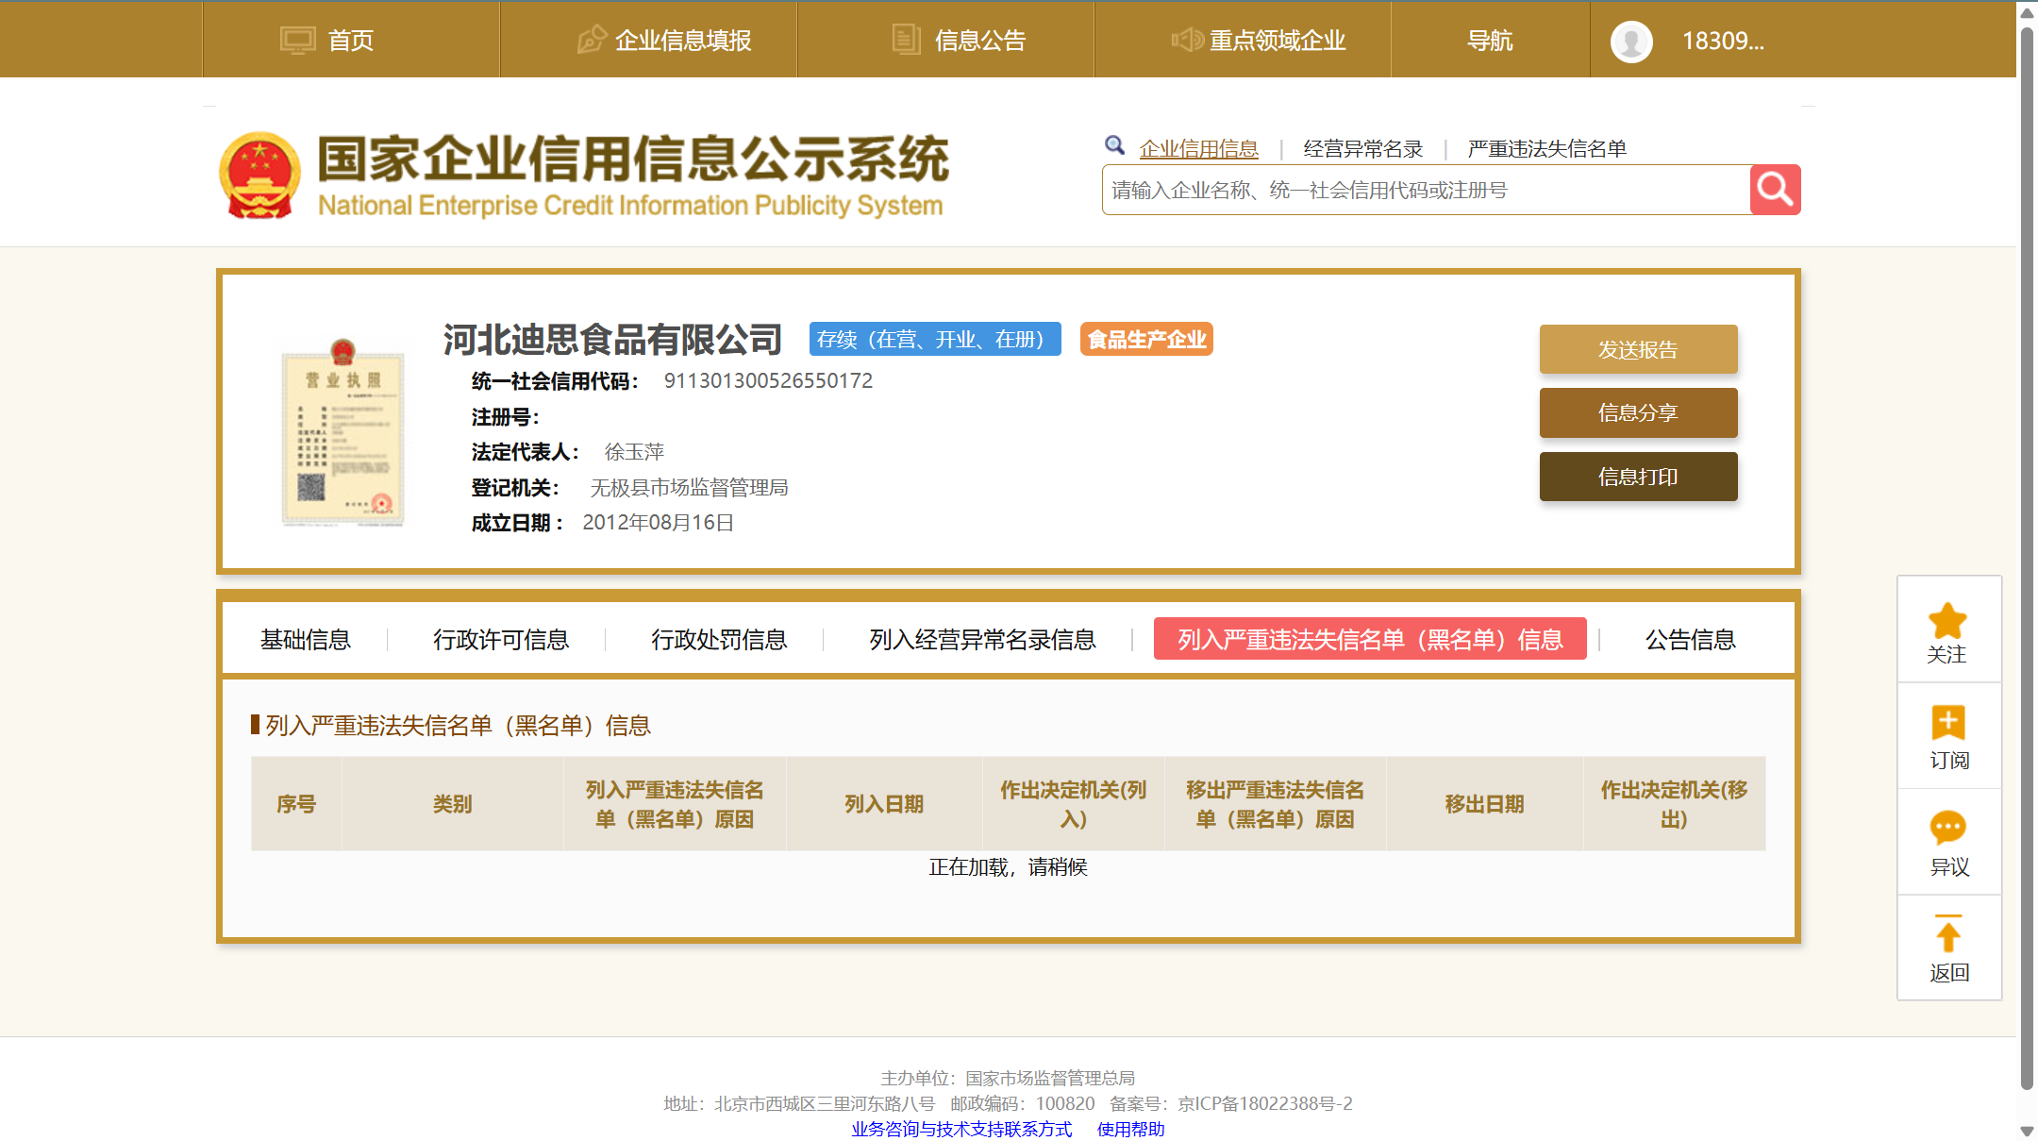Click the document icon beside 信息公告
This screenshot has width=2038, height=1141.
(907, 40)
